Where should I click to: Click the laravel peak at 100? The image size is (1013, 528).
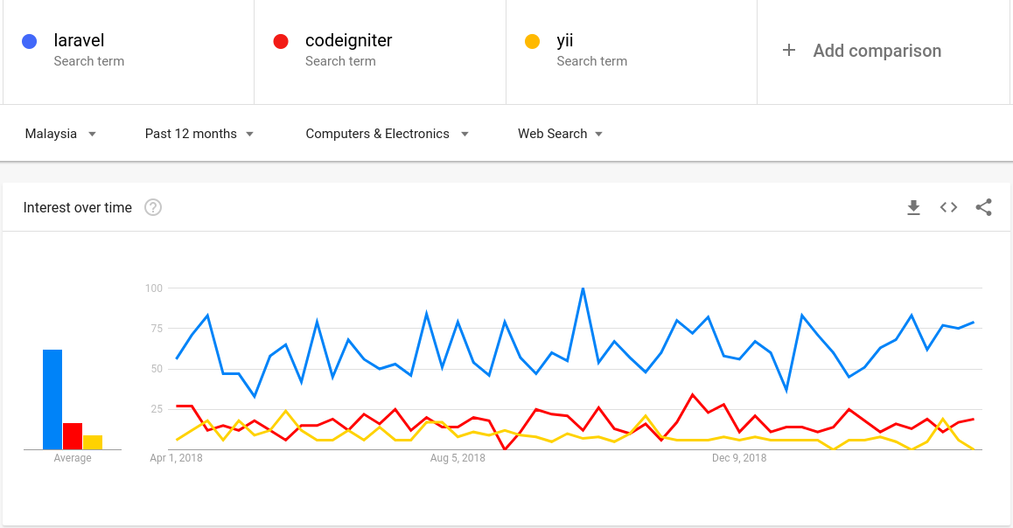tap(583, 288)
